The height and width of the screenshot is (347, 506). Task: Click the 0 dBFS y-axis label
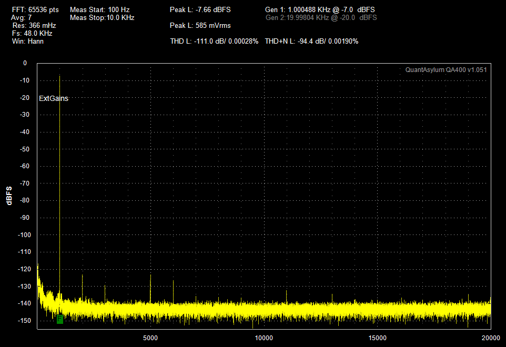click(25, 63)
